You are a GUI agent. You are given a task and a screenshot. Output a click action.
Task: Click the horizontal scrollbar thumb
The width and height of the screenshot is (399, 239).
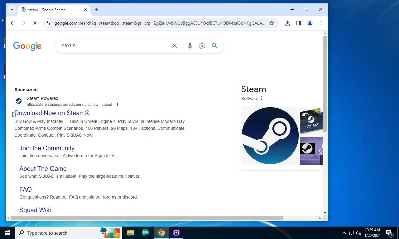point(147,218)
